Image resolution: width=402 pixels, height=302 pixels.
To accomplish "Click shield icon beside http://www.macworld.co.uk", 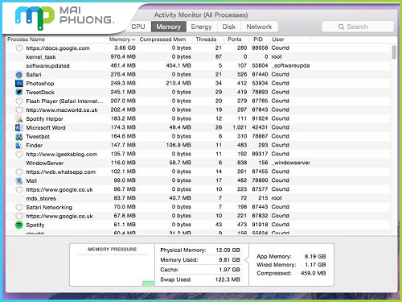I will pyautogui.click(x=19, y=110).
